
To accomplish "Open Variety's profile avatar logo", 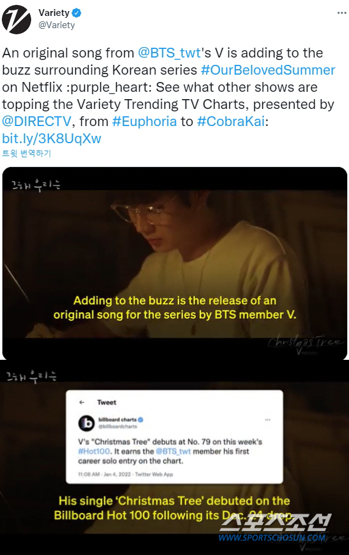I will [17, 20].
